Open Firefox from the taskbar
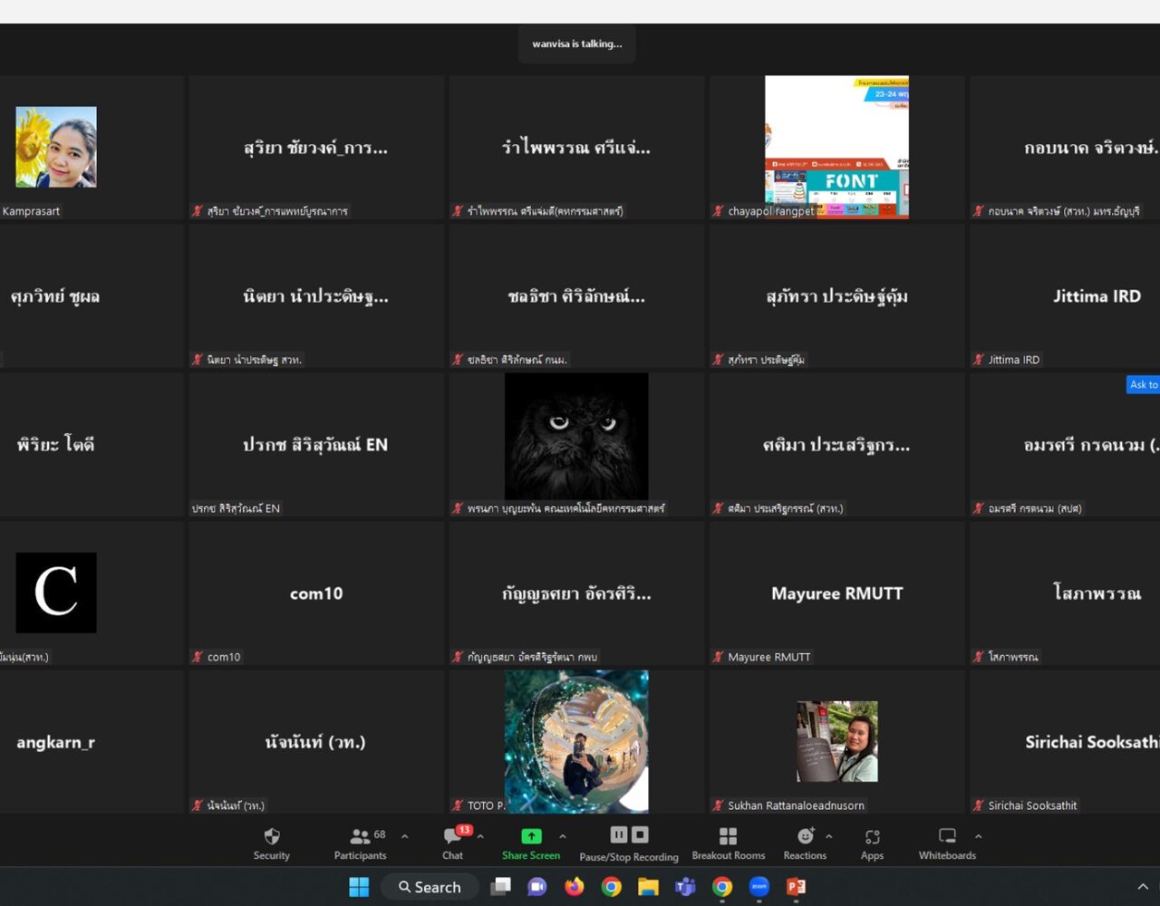The image size is (1160, 906). pos(575,887)
